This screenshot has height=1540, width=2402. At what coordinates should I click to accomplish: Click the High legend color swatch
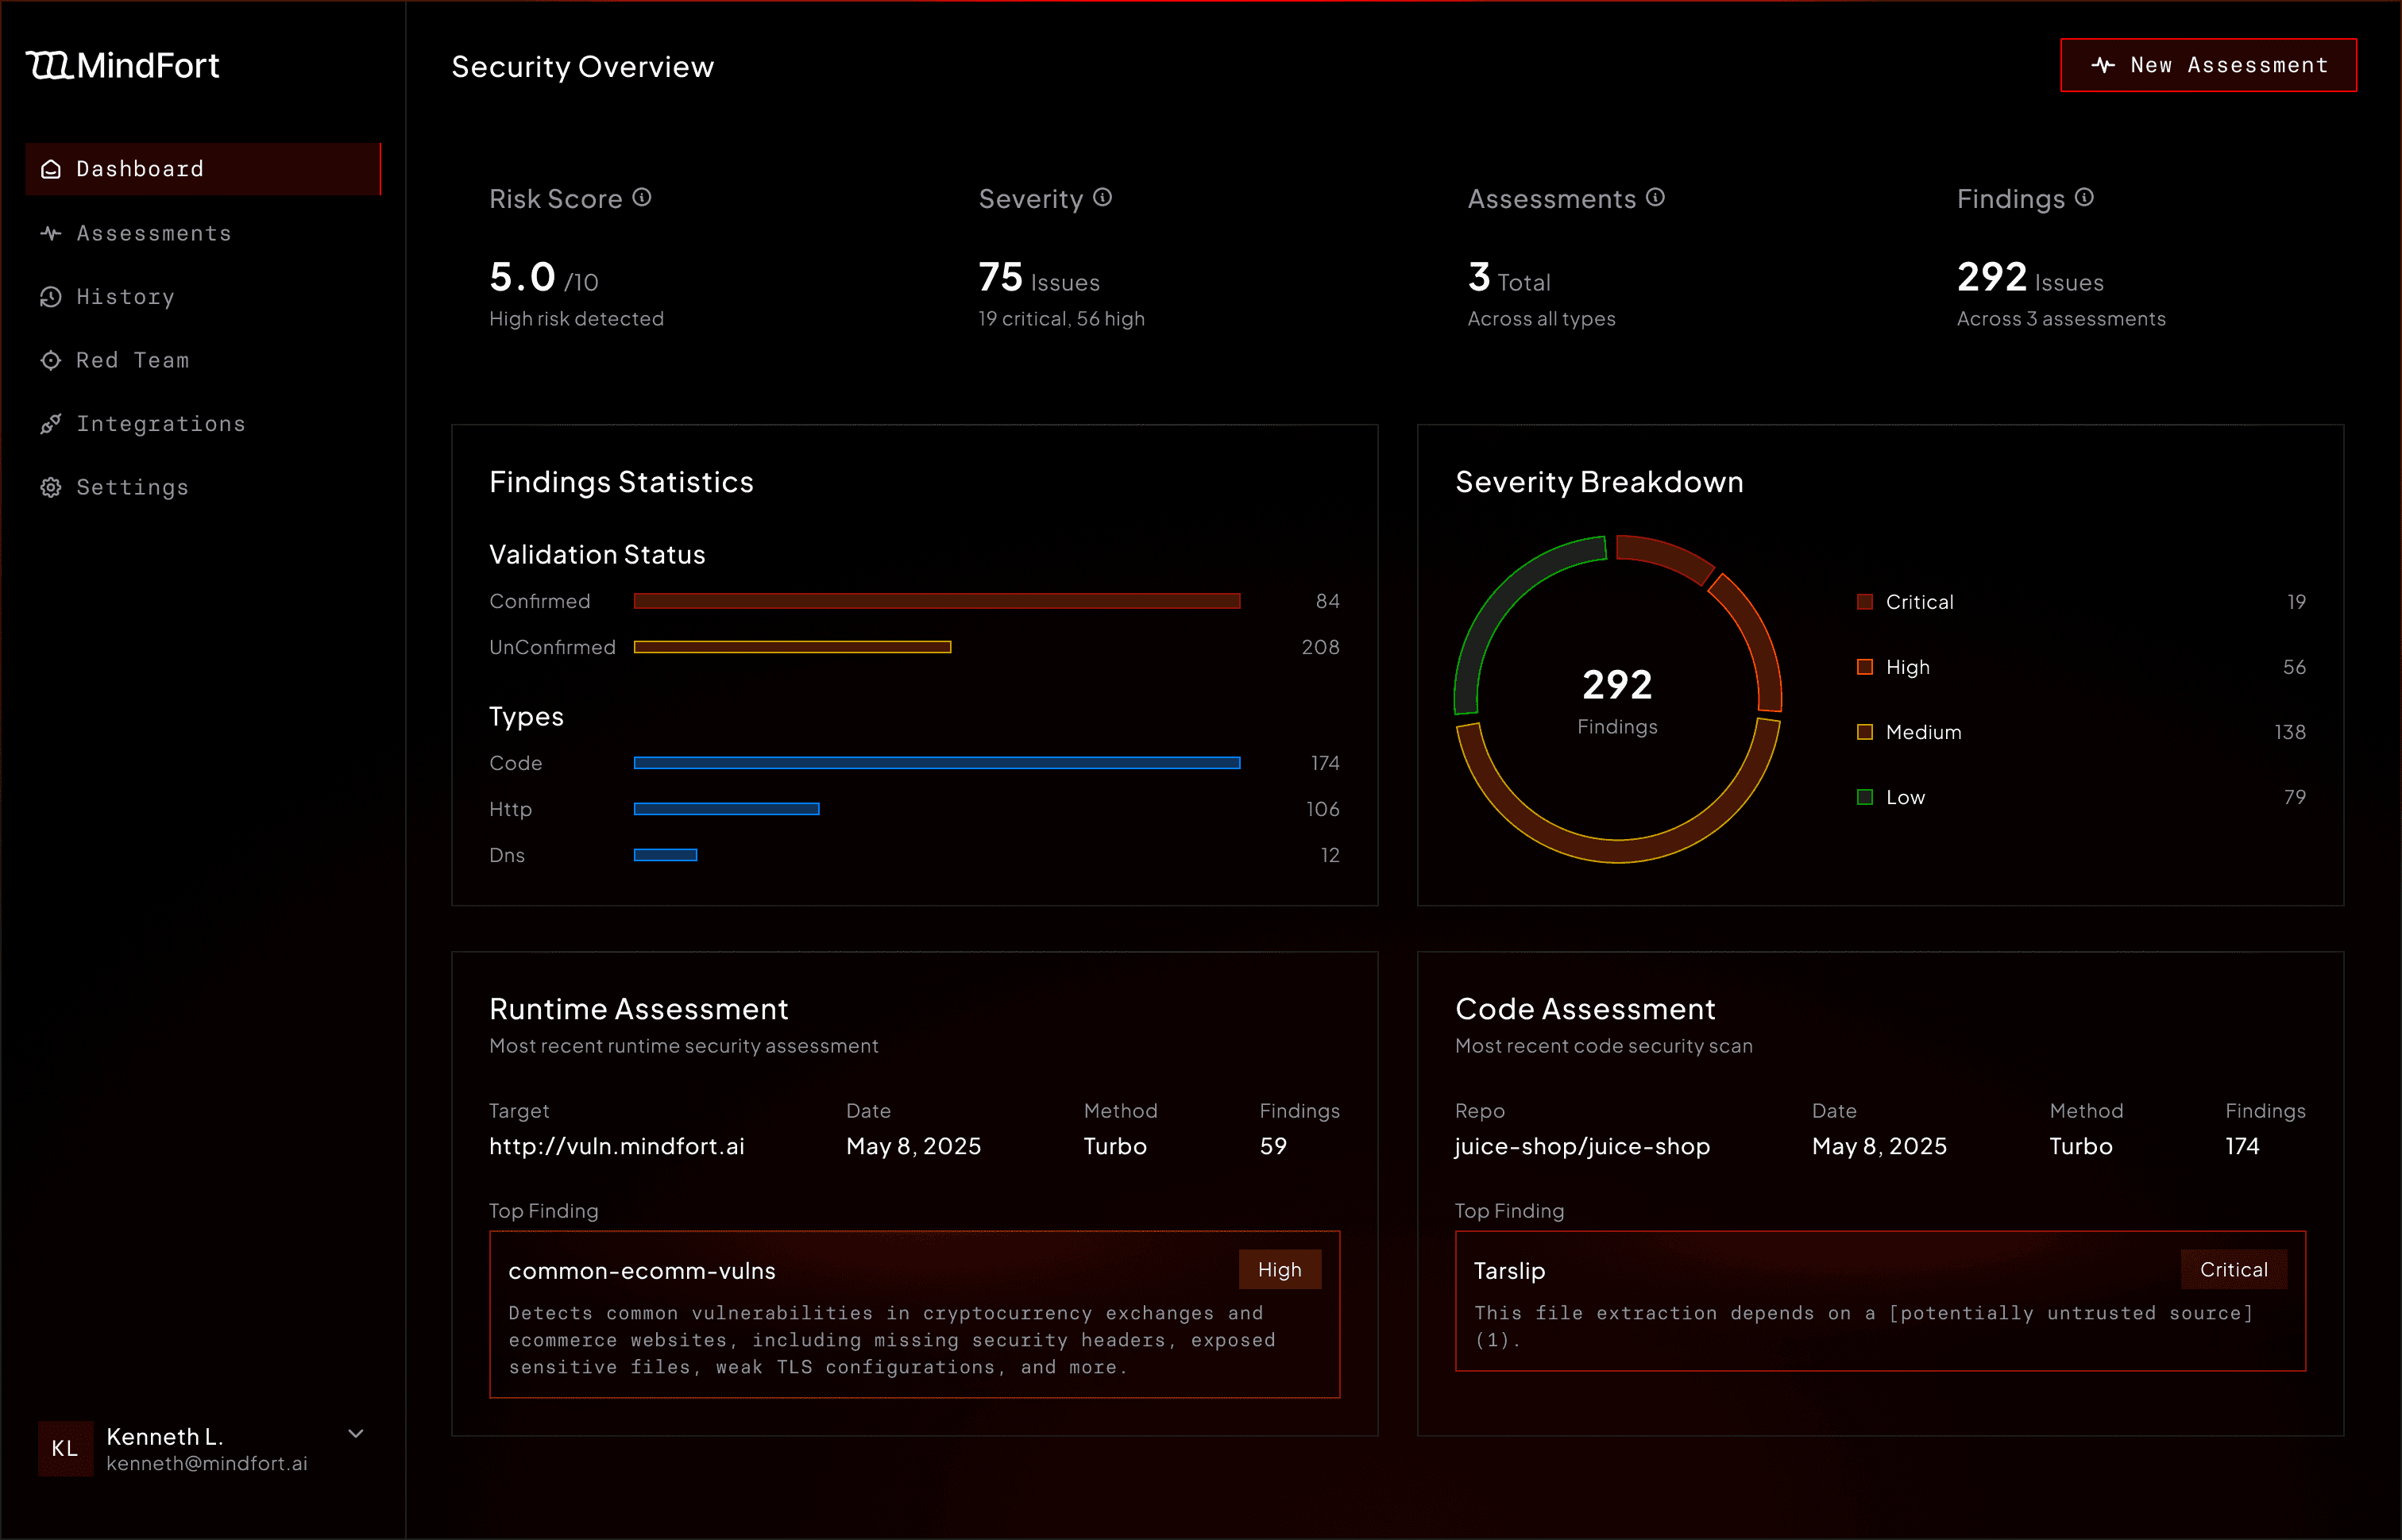tap(1865, 667)
